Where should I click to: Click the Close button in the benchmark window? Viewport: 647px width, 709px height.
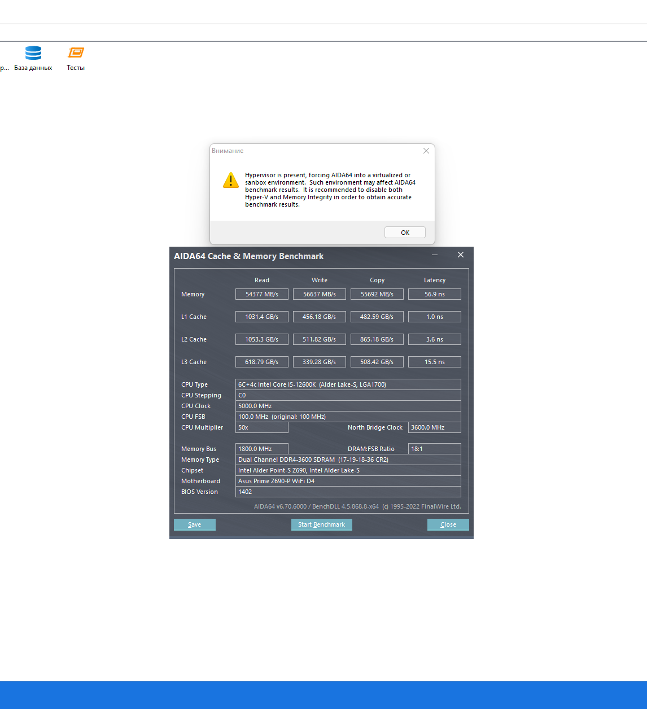(x=448, y=524)
